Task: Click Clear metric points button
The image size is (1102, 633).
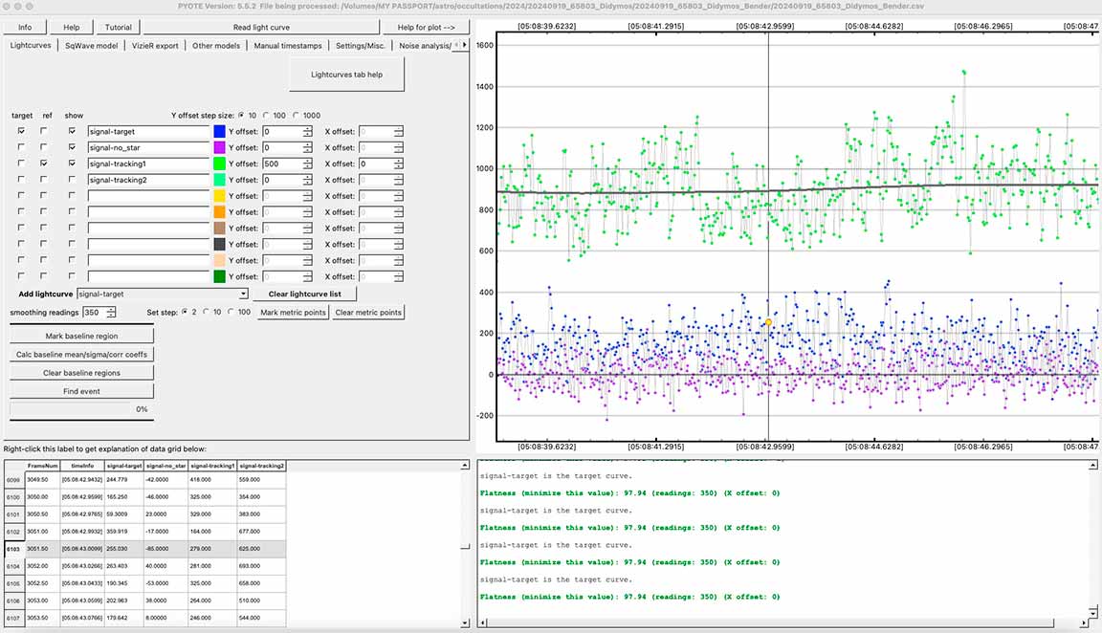Action: coord(368,312)
